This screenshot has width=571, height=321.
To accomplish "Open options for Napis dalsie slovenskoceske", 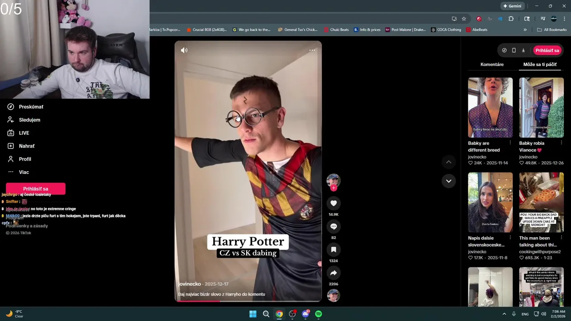I will click(510, 238).
